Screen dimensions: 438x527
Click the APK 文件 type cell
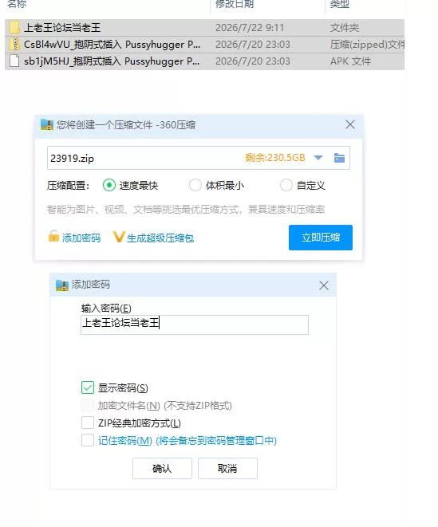click(x=350, y=61)
